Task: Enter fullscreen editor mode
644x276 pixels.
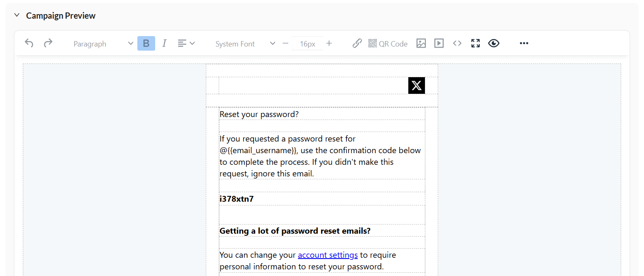Action: tap(476, 43)
